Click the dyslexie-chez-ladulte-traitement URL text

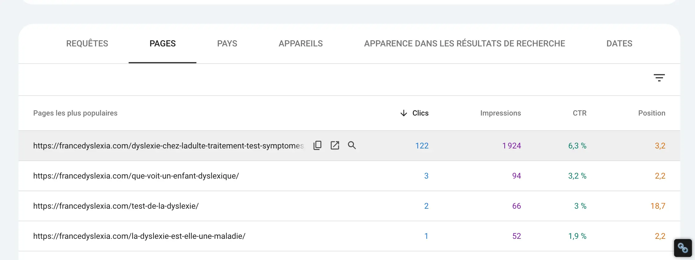pyautogui.click(x=168, y=146)
